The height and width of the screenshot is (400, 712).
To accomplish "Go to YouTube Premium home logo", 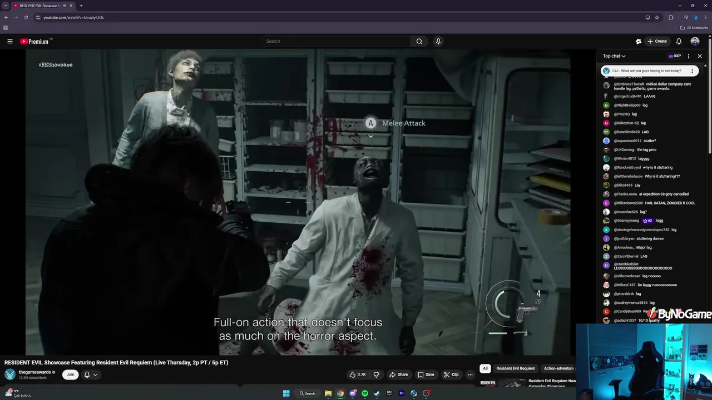I will point(36,41).
